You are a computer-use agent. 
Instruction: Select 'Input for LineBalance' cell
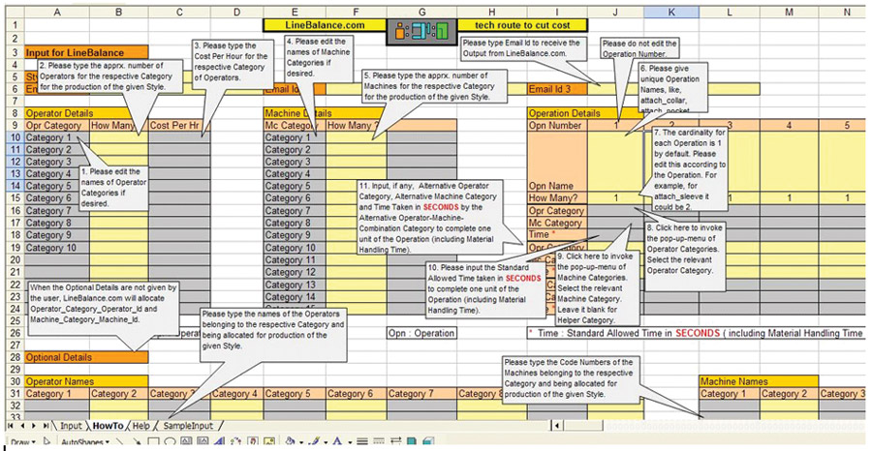point(86,53)
